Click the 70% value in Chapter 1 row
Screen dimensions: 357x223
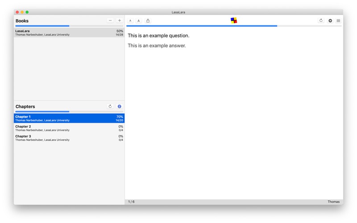pyautogui.click(x=120, y=117)
